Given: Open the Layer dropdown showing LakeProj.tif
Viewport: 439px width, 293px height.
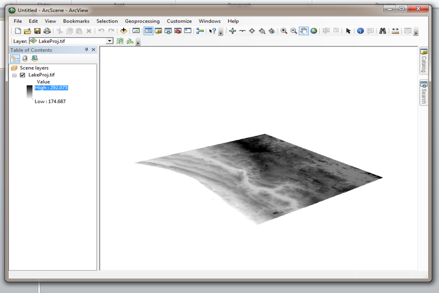Looking at the screenshot, I should pos(110,41).
